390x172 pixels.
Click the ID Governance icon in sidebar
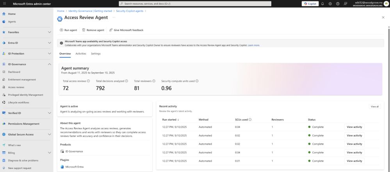tap(4, 64)
